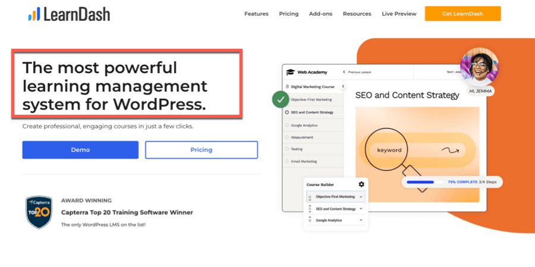This screenshot has height=267, width=535.
Task: Expand Google Analytics in Course Builder
Action: click(x=361, y=220)
